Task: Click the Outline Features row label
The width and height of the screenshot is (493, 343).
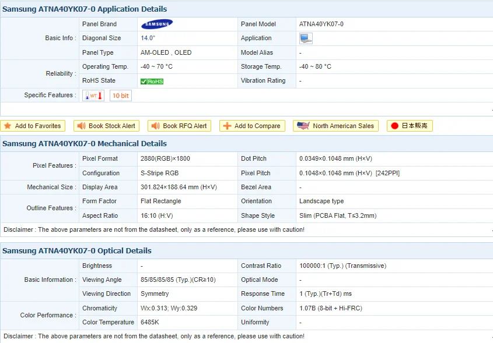Action: click(51, 208)
